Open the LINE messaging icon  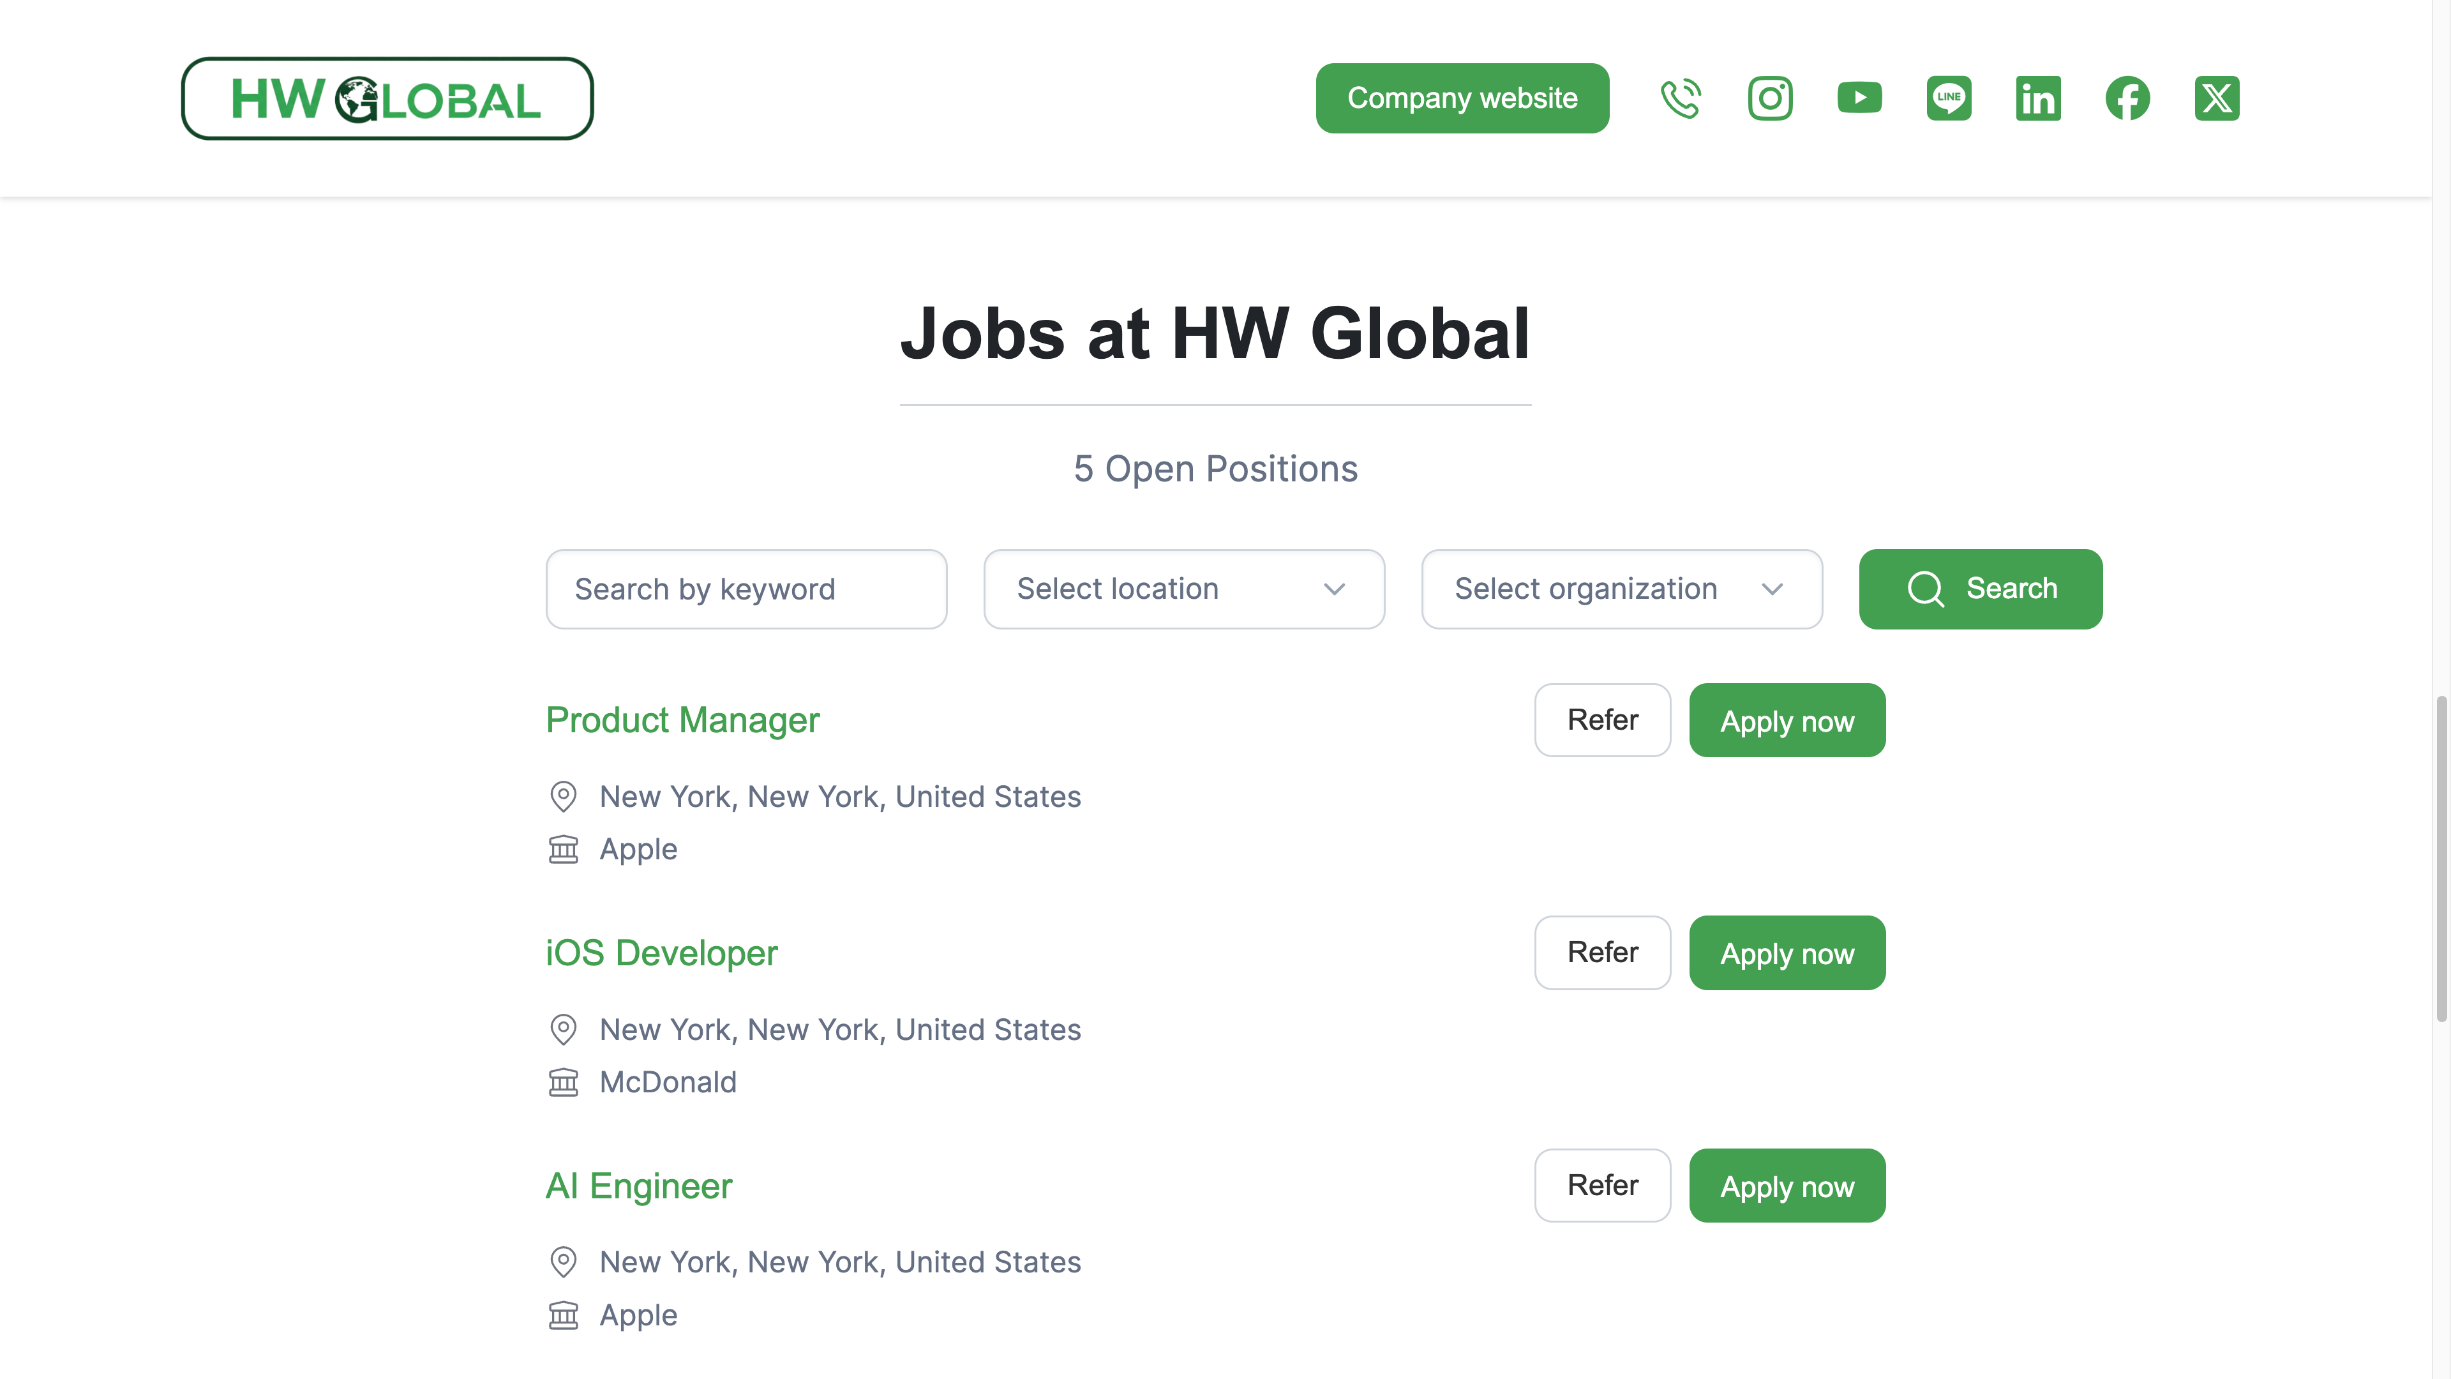click(x=1949, y=98)
